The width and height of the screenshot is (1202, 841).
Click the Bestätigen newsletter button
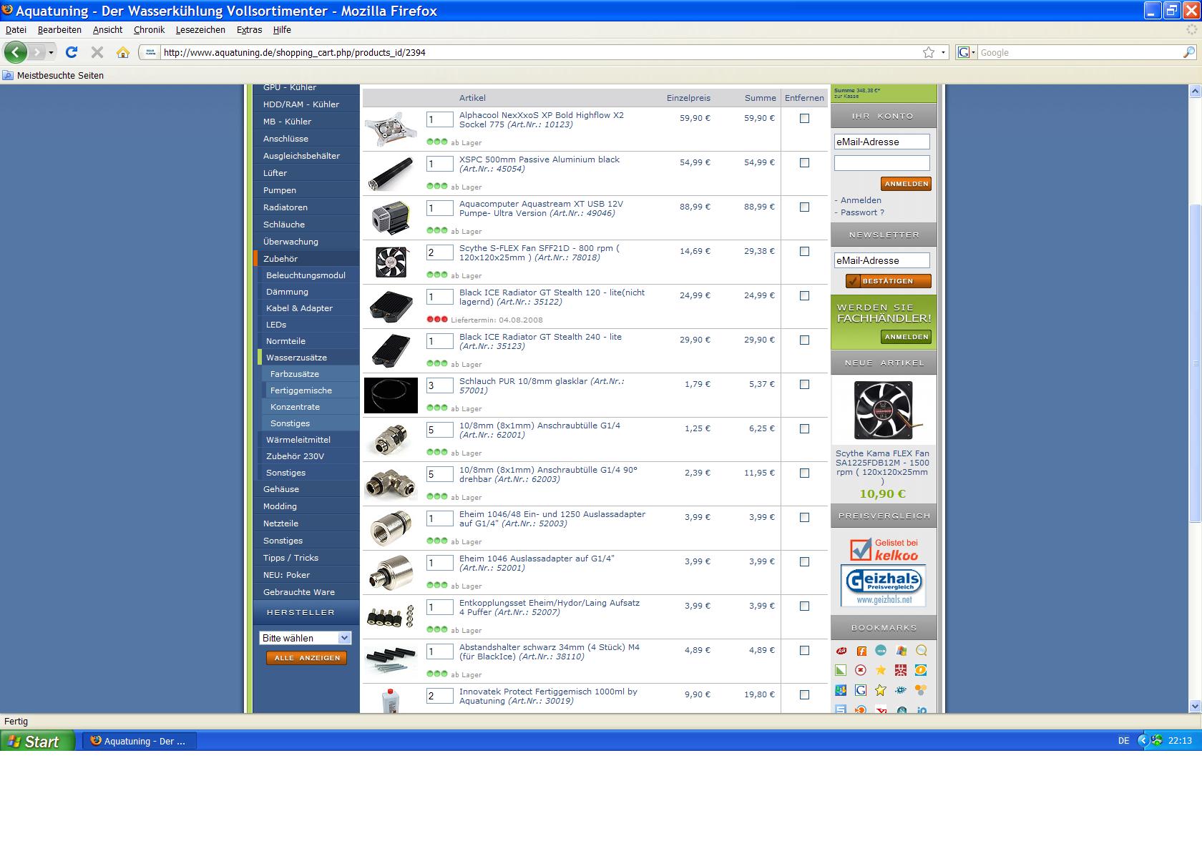[888, 281]
